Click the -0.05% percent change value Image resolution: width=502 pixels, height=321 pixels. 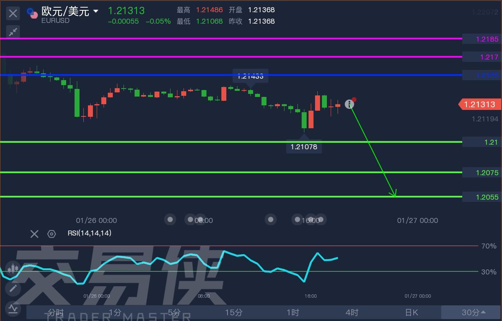pyautogui.click(x=158, y=21)
